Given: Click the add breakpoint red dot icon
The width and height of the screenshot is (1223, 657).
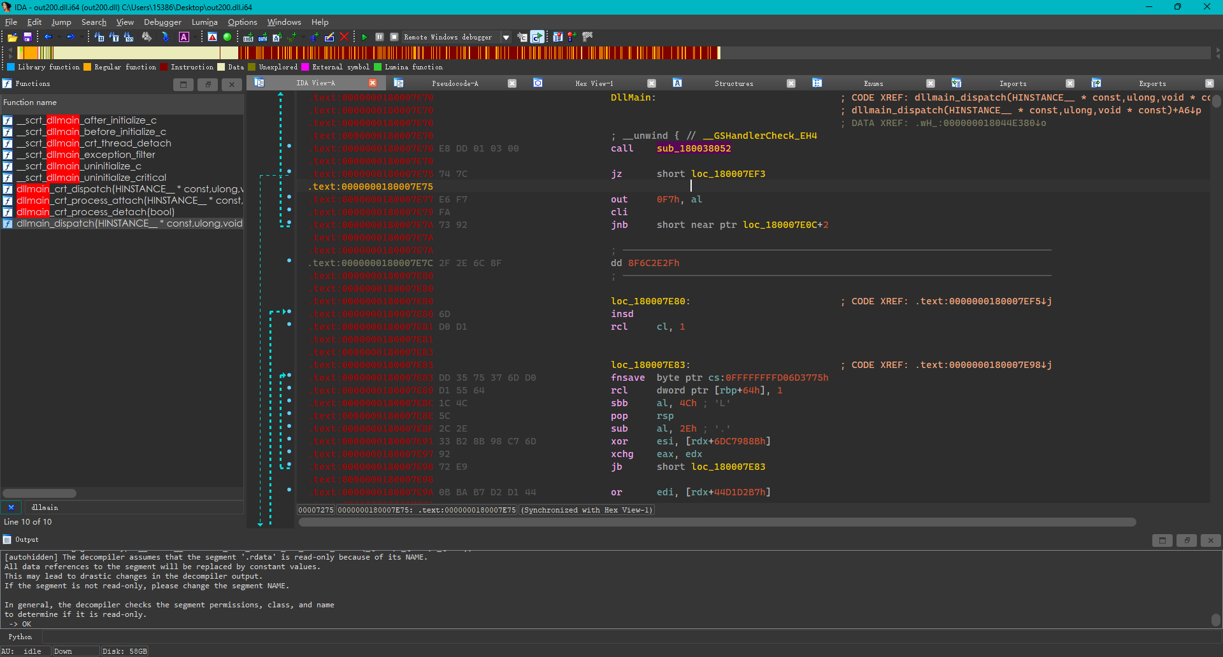Looking at the screenshot, I should pyautogui.click(x=572, y=37).
